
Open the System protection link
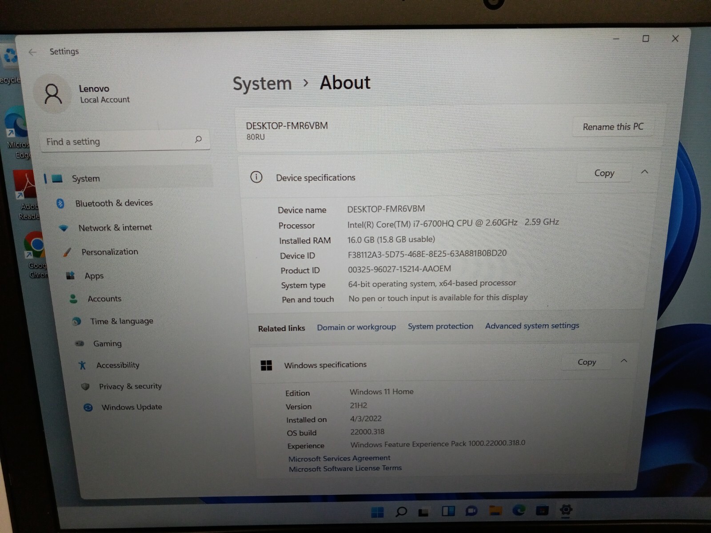[x=440, y=326]
